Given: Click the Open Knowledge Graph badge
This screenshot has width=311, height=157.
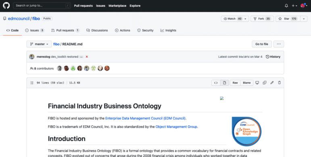Looking at the screenshot, I should point(246,131).
